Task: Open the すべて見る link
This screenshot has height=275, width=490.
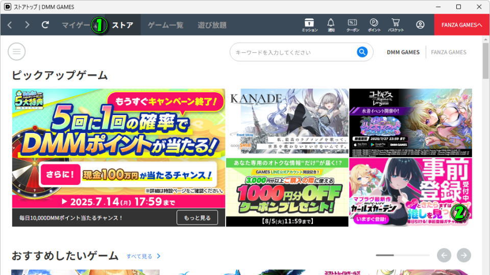Action: pos(143,256)
